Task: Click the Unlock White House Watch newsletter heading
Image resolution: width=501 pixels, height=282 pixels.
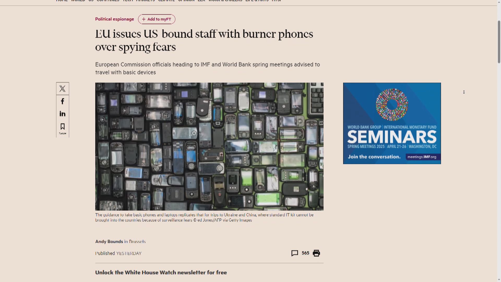Action: (x=161, y=273)
